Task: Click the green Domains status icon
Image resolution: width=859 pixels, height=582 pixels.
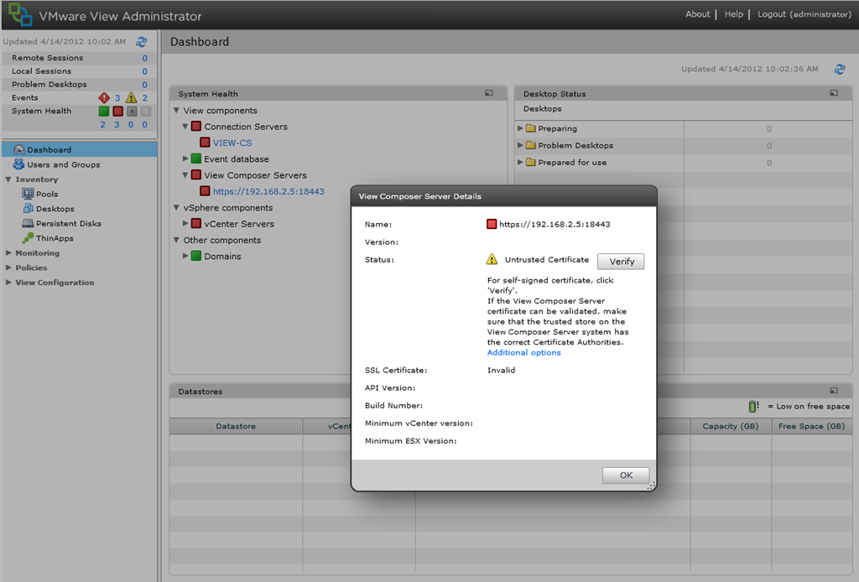Action: click(196, 256)
